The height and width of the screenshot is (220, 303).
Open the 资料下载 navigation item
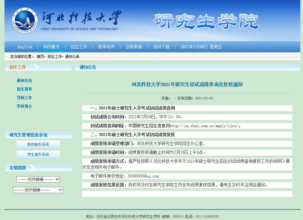click(x=161, y=47)
